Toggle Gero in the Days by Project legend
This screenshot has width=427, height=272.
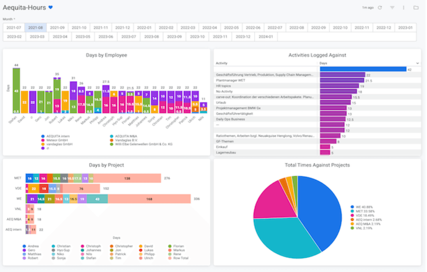pos(29,250)
